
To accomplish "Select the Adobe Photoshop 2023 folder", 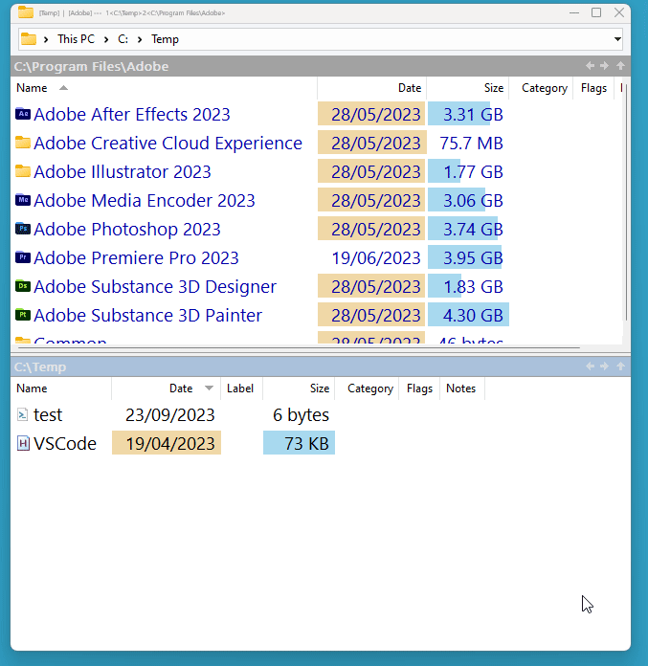I will tap(127, 229).
